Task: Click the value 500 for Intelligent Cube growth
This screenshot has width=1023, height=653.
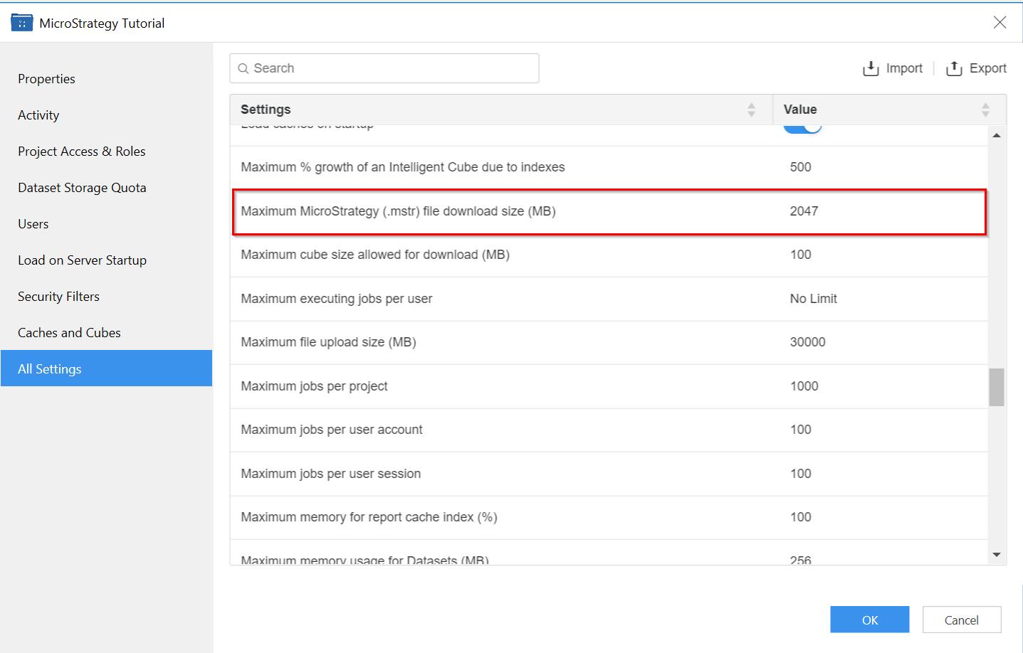Action: coord(801,167)
